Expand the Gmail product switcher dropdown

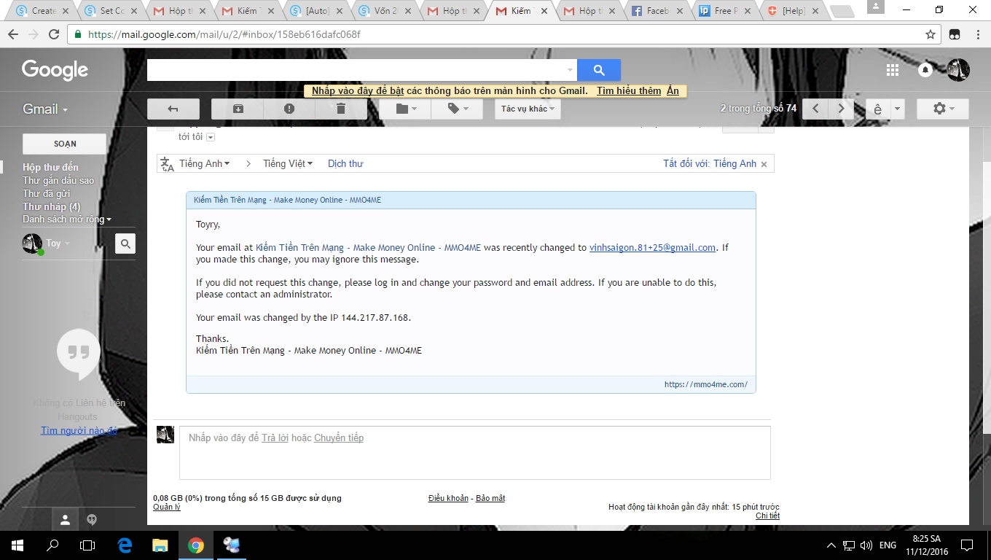pyautogui.click(x=45, y=109)
